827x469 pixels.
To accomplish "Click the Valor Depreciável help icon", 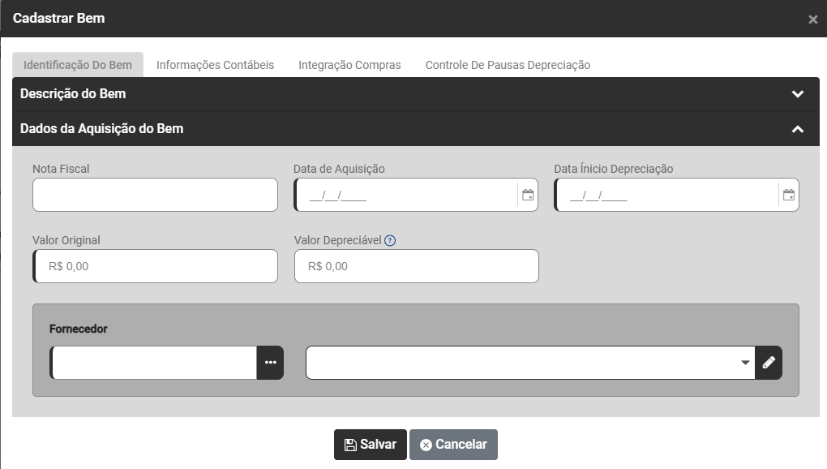I will 390,240.
